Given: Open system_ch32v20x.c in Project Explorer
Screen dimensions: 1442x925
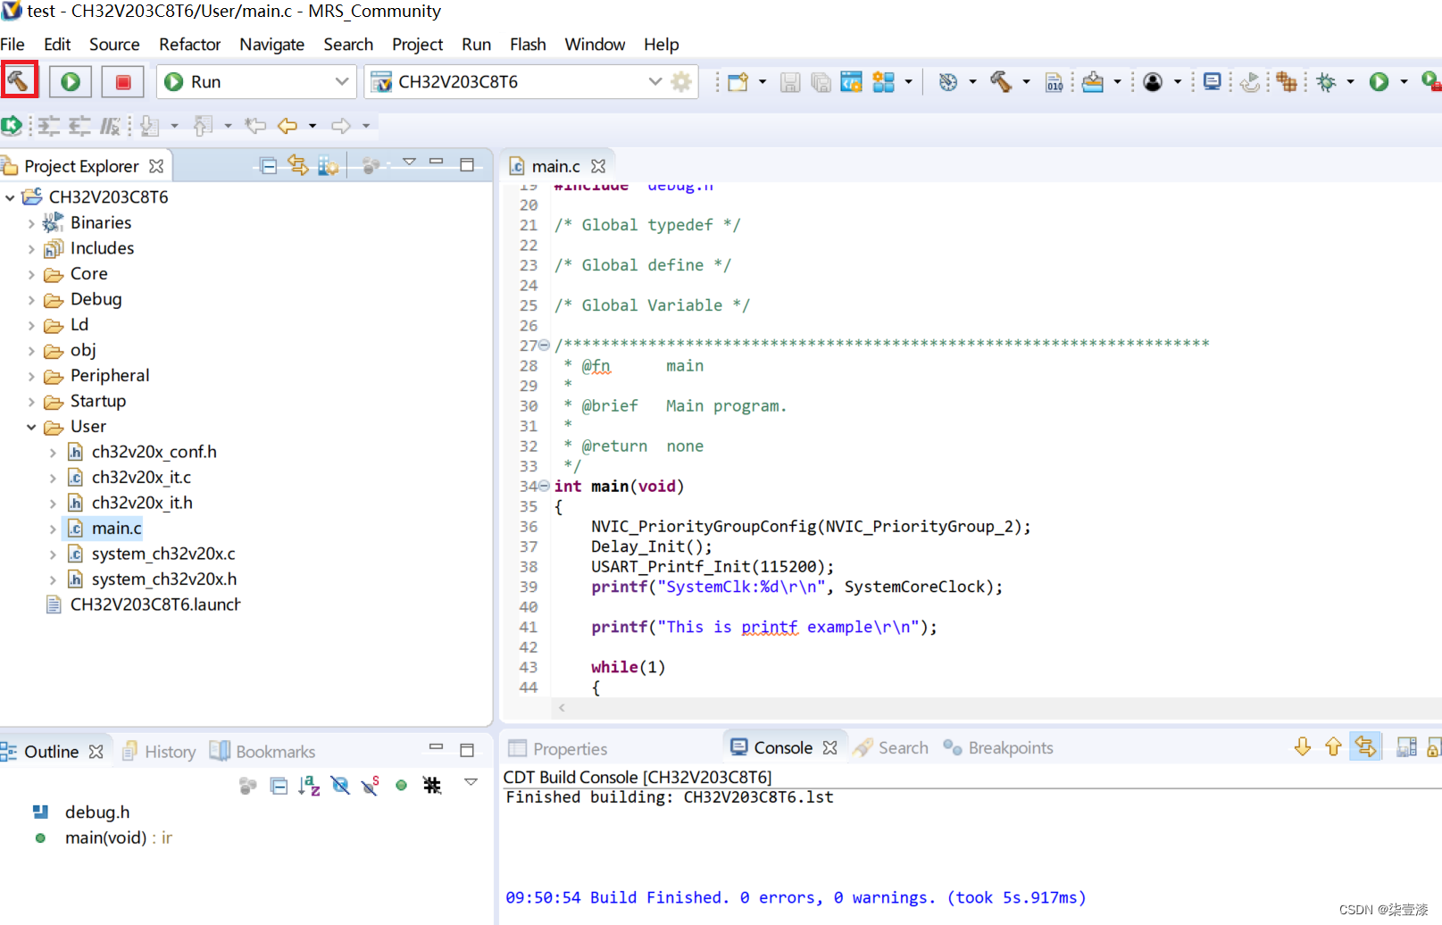Looking at the screenshot, I should pos(163,554).
